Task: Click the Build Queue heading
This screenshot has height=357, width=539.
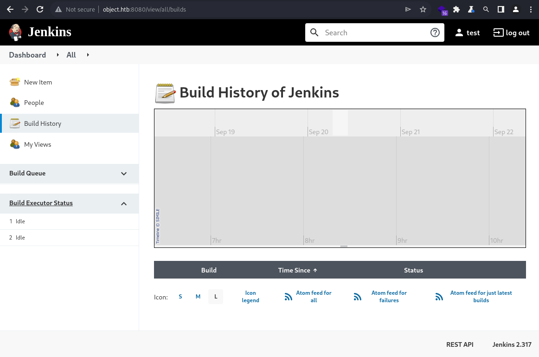Action: click(x=27, y=173)
